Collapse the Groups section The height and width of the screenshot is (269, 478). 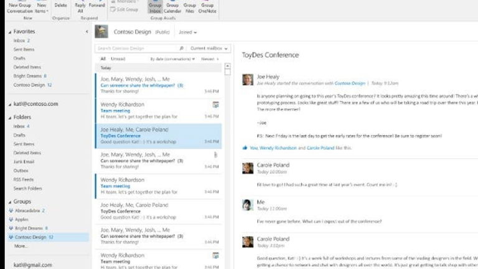[10, 202]
